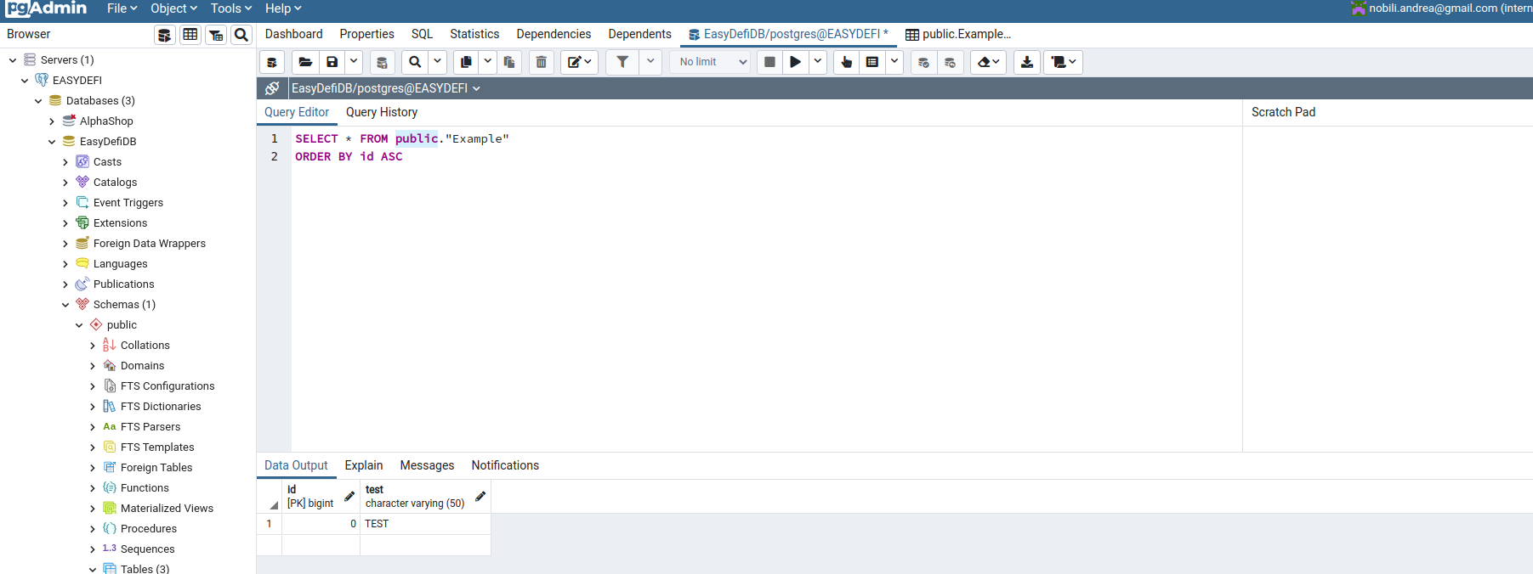Click the Stop query square icon
The width and height of the screenshot is (1533, 574).
pyautogui.click(x=769, y=62)
